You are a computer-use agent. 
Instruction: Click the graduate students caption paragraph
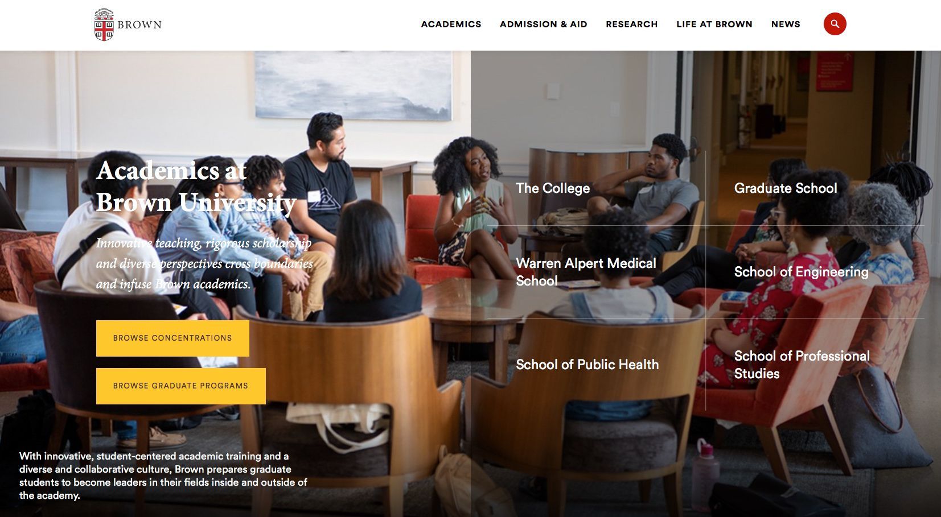tap(163, 475)
